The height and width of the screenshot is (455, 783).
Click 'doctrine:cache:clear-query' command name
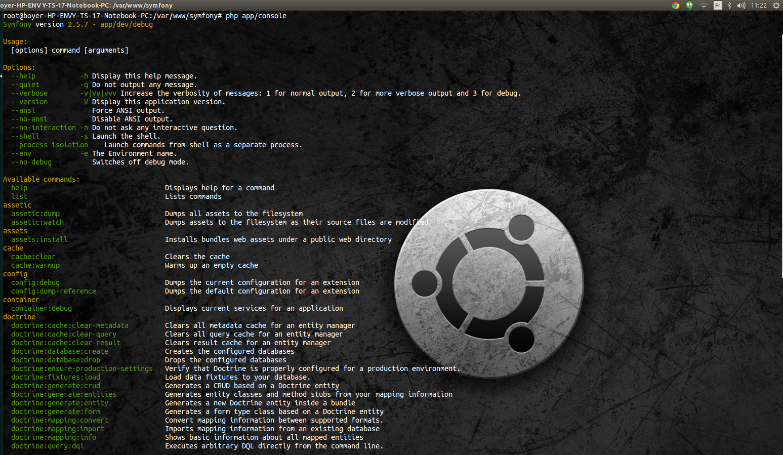64,334
